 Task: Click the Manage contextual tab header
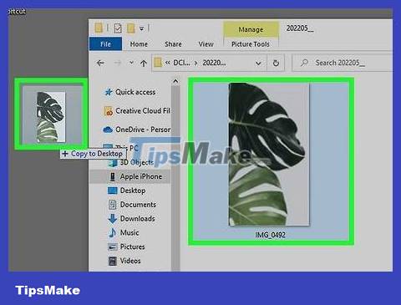(x=251, y=29)
